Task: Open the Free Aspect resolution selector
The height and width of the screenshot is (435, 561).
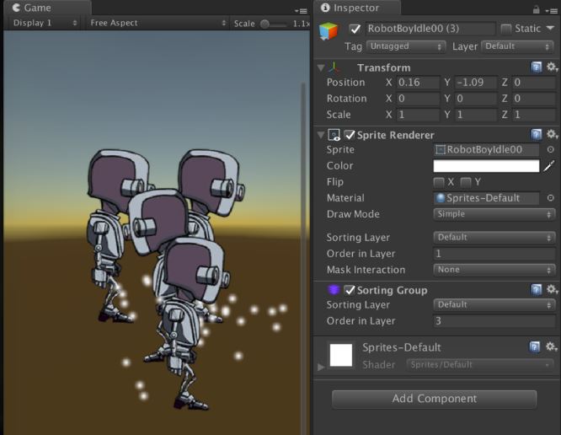Action: click(x=156, y=23)
